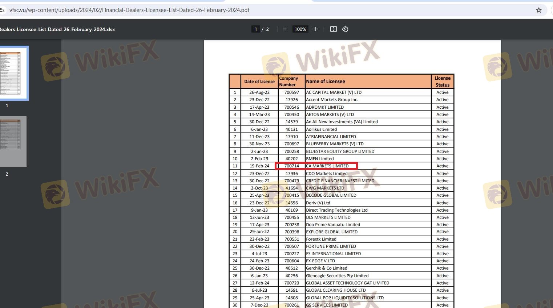Click the PDF file name in the toolbar
Image resolution: width=553 pixels, height=308 pixels.
click(x=57, y=29)
